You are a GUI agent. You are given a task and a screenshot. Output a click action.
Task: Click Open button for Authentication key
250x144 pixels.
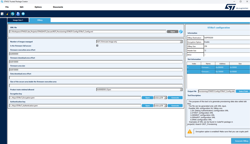pos(147,106)
